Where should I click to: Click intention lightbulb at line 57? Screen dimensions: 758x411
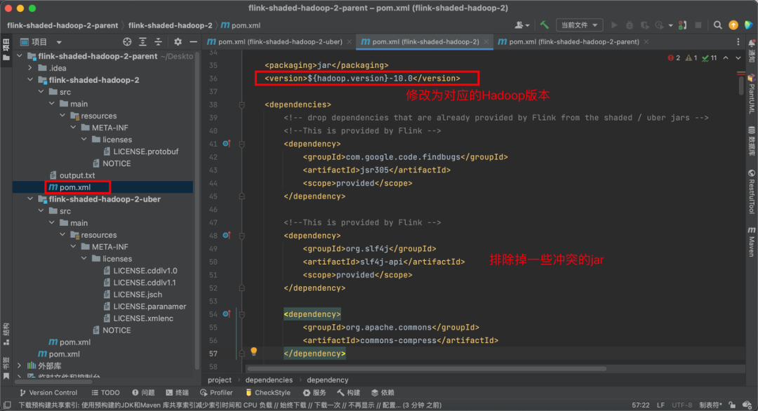tap(254, 351)
